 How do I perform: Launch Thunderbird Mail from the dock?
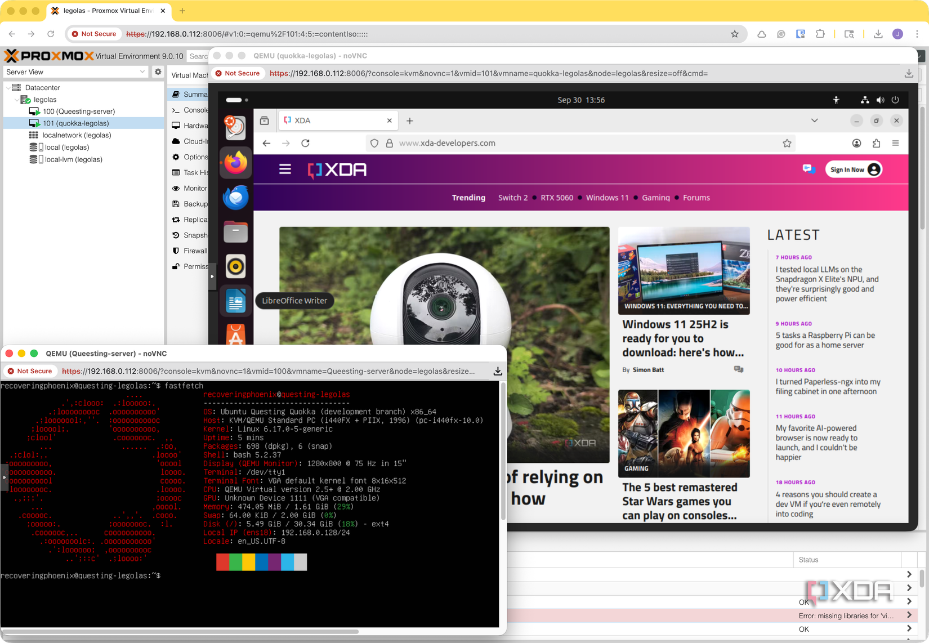235,198
